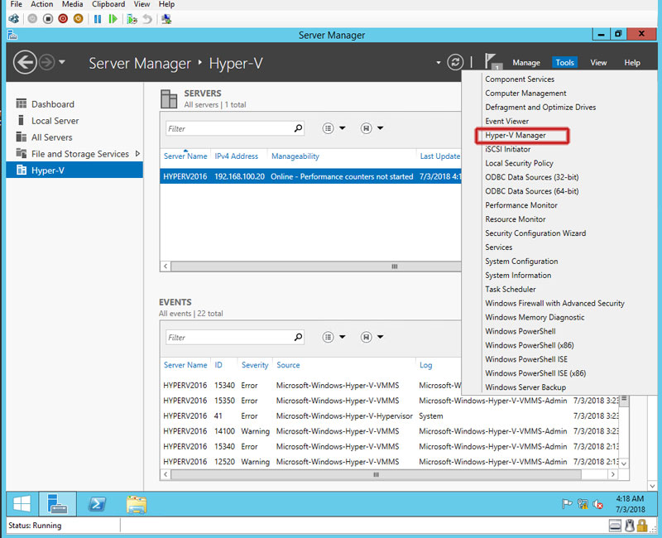Image resolution: width=662 pixels, height=538 pixels.
Task: Click the network icon in the system tray
Action: (583, 504)
